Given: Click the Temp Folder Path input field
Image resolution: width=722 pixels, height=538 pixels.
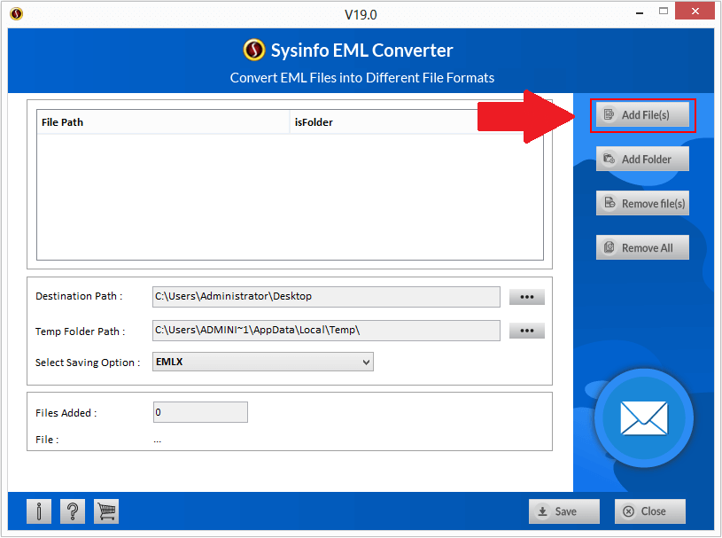Looking at the screenshot, I should (326, 331).
